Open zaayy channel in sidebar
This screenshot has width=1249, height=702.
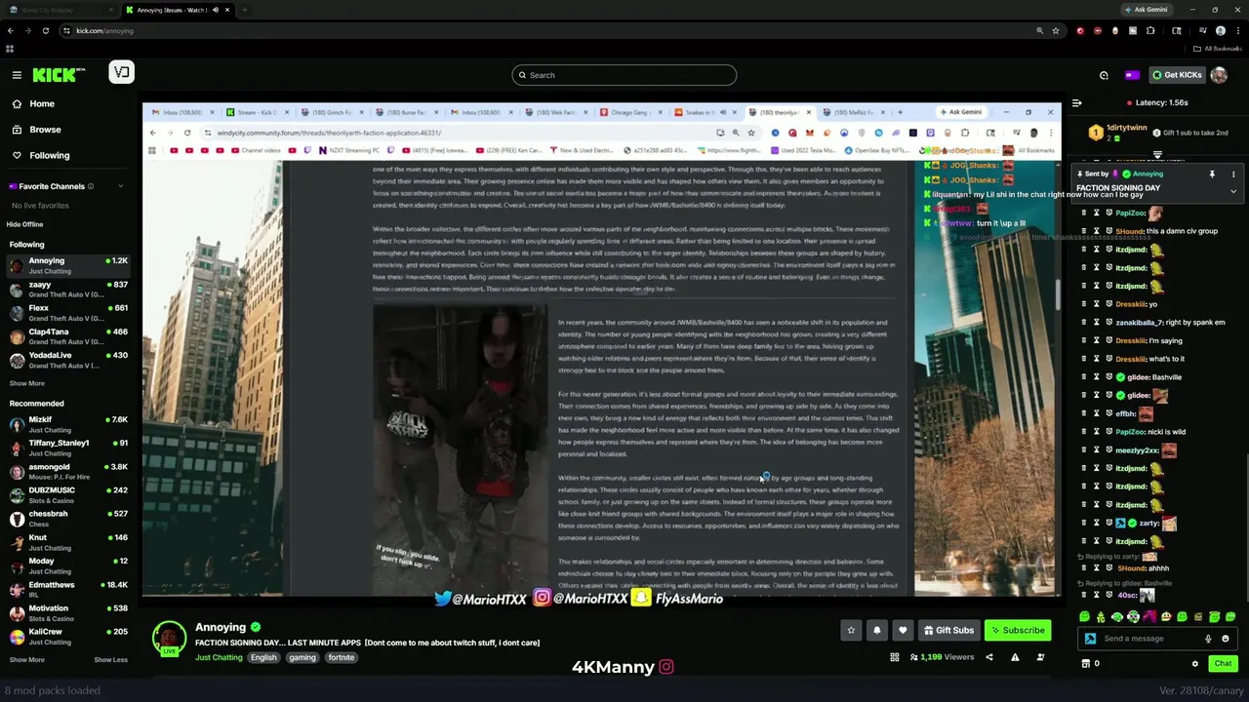[x=68, y=290]
